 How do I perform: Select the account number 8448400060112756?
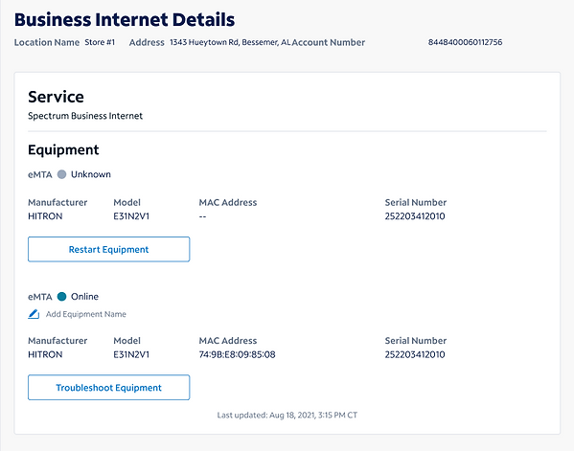tap(465, 42)
